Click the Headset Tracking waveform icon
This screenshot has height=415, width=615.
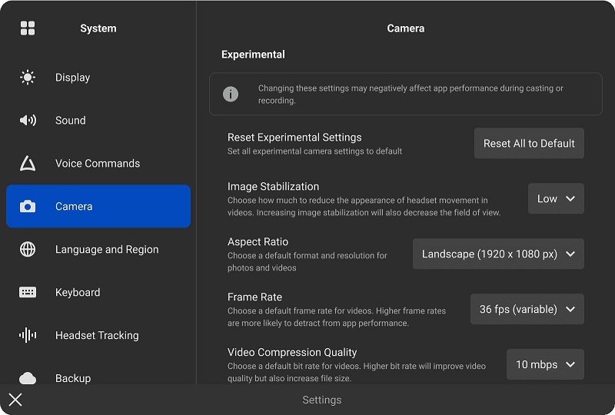pyautogui.click(x=28, y=336)
